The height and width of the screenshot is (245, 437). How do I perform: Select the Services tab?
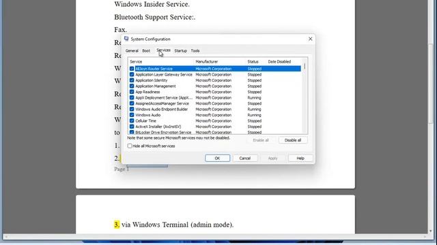click(163, 50)
